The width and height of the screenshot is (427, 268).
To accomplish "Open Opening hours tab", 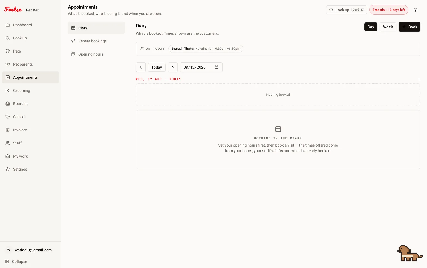I will (96, 54).
